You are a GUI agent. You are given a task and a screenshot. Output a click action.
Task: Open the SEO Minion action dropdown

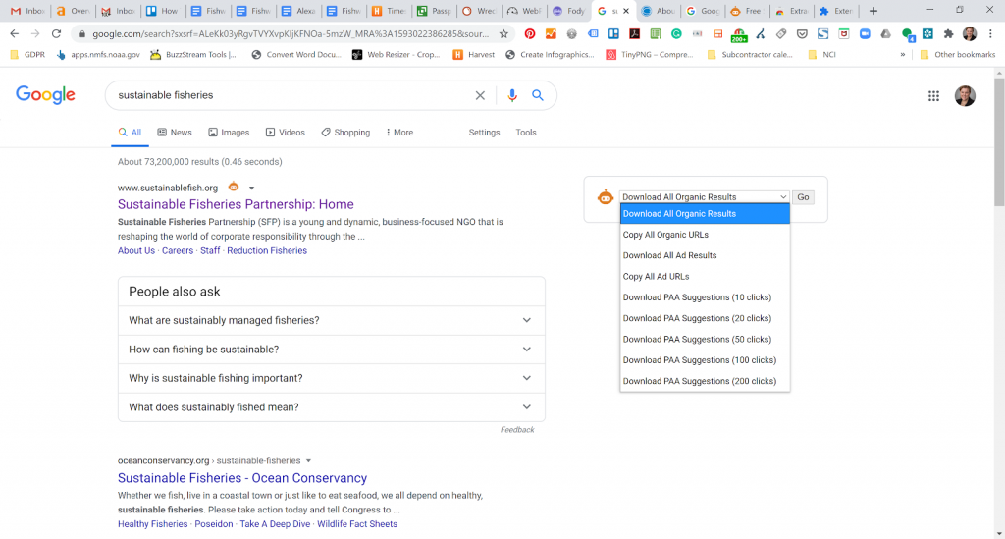(704, 196)
